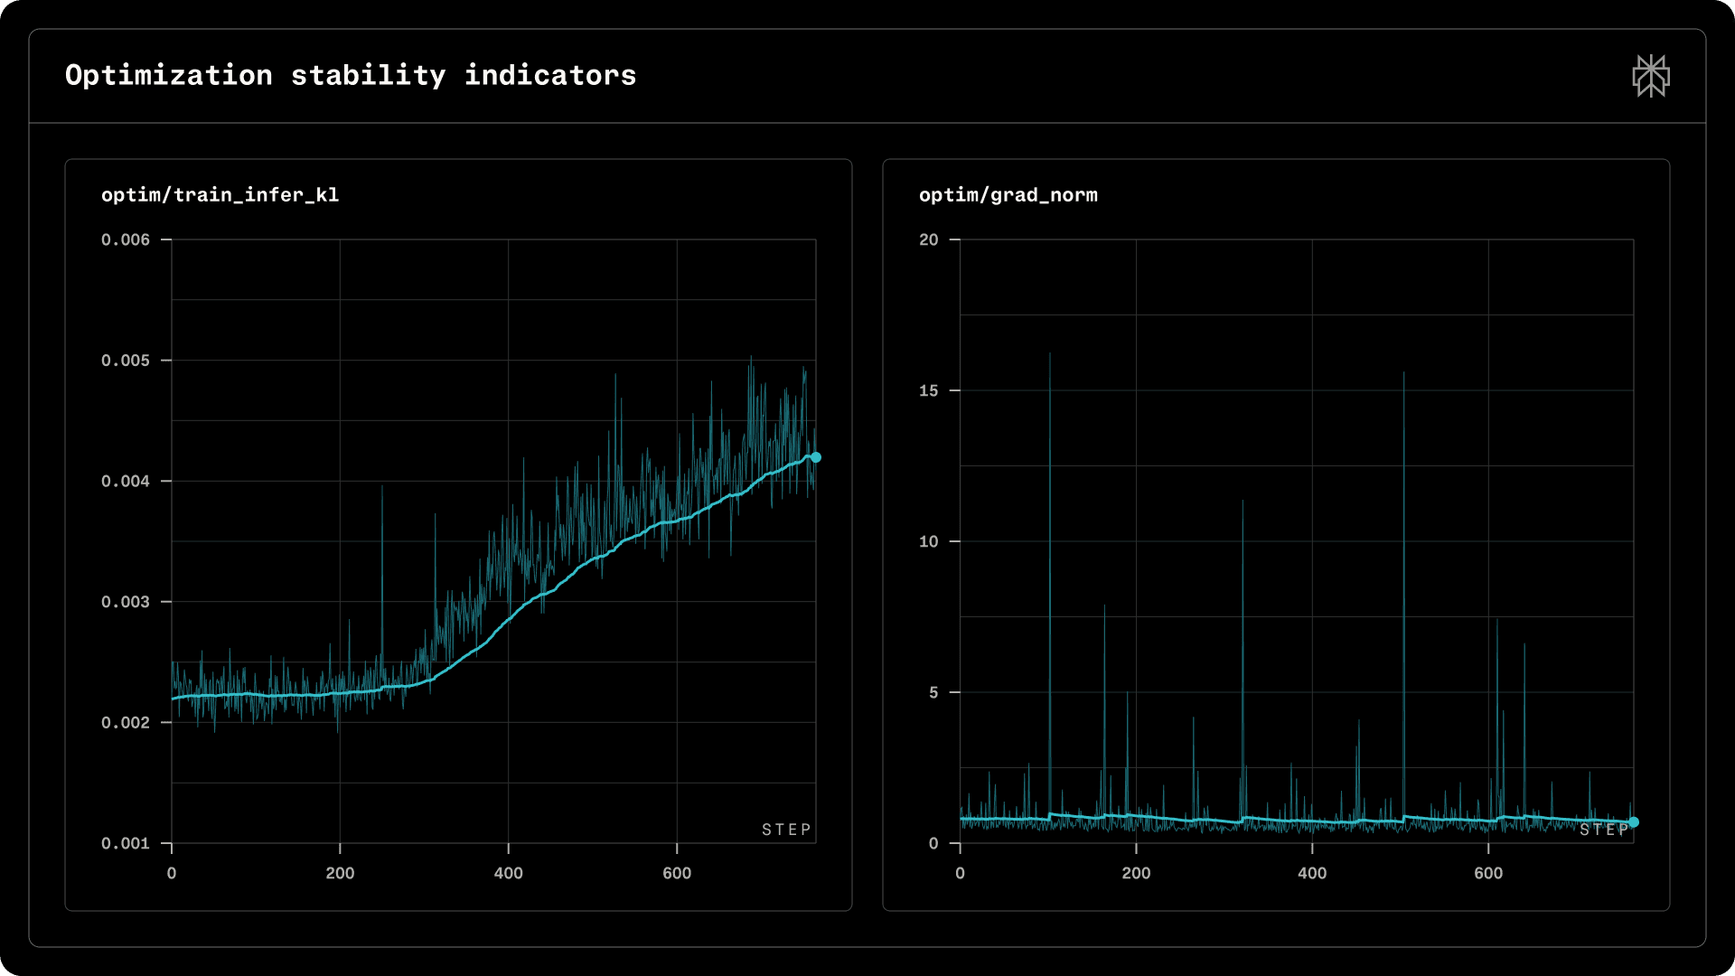Image resolution: width=1735 pixels, height=976 pixels.
Task: Click the 600 tick label on grad_norm x-axis
Action: click(x=1487, y=873)
